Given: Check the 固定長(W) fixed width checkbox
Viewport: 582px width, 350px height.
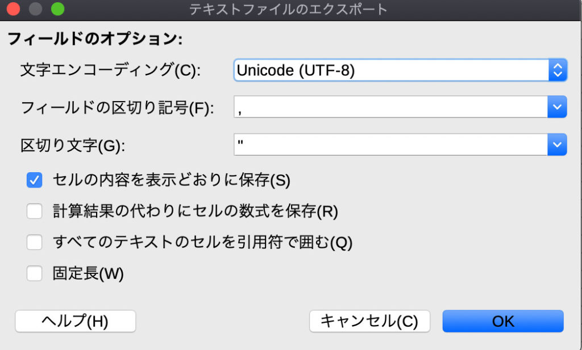Looking at the screenshot, I should [35, 274].
